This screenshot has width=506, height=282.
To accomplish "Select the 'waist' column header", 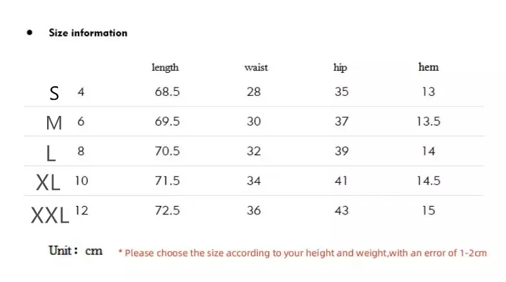I will pos(256,67).
